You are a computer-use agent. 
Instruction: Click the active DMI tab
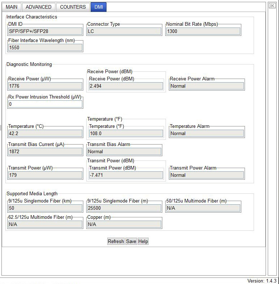click(98, 7)
